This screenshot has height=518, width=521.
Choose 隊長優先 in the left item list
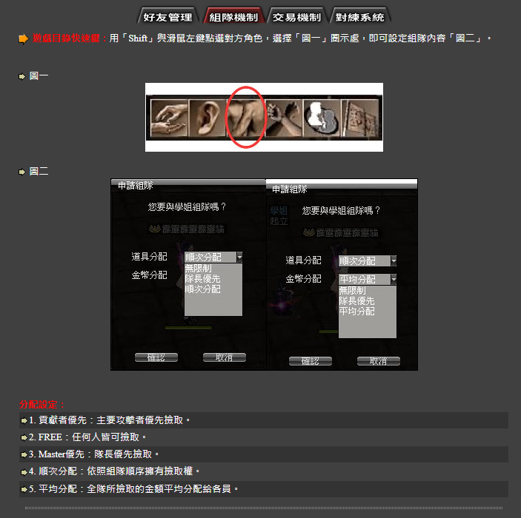click(x=202, y=279)
